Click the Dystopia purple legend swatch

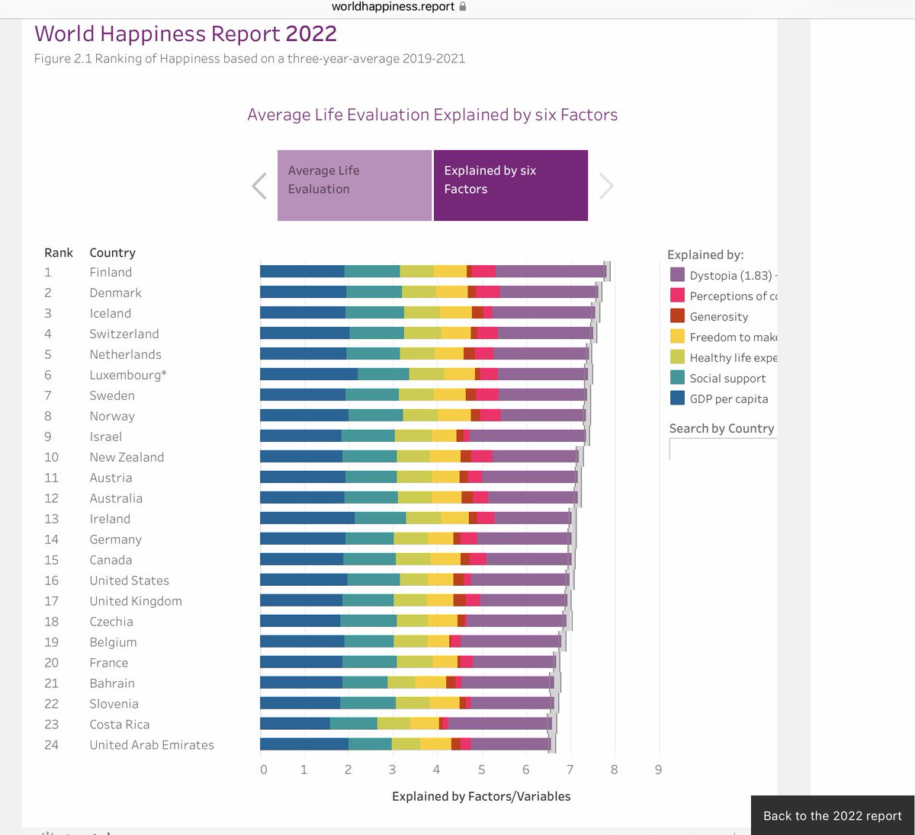(x=677, y=275)
